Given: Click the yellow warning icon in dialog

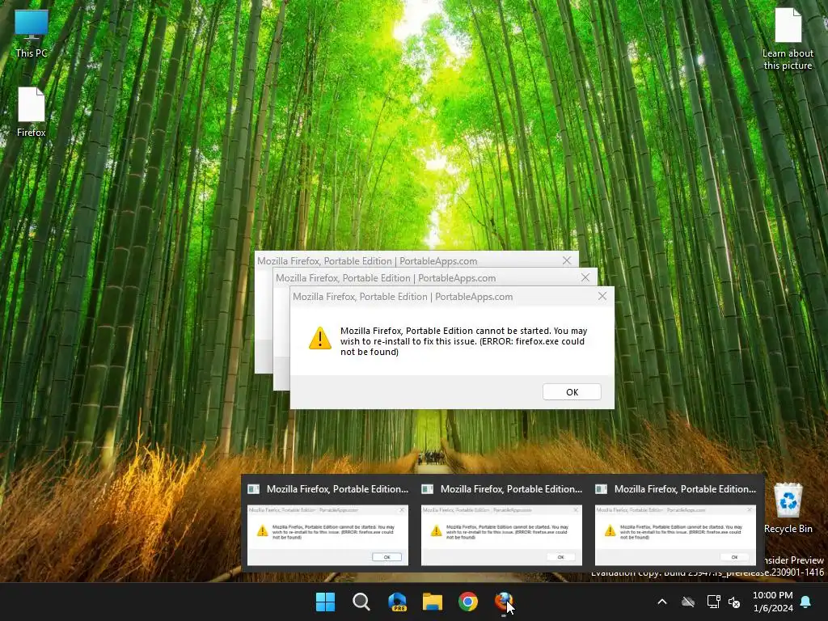Looking at the screenshot, I should (x=319, y=339).
